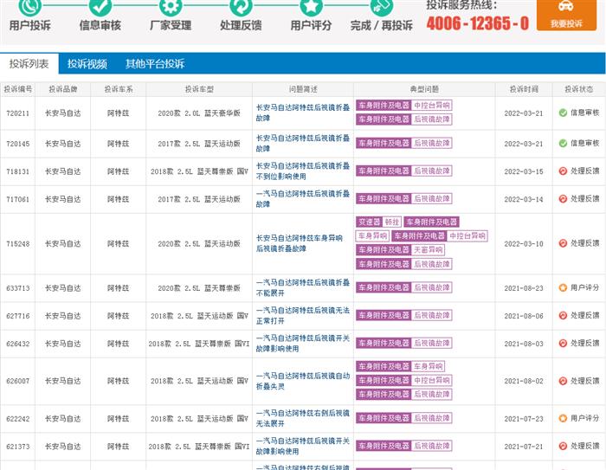
Task: Click 信息审核 status text in row 720145
Action: 584,144
